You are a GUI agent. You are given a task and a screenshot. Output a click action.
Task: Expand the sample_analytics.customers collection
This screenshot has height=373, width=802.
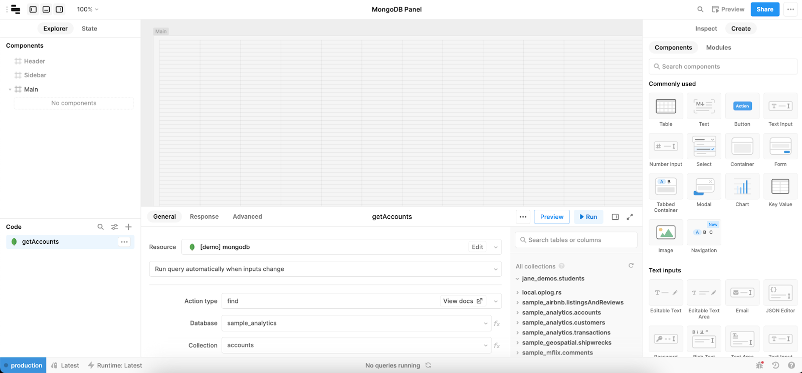click(x=517, y=322)
